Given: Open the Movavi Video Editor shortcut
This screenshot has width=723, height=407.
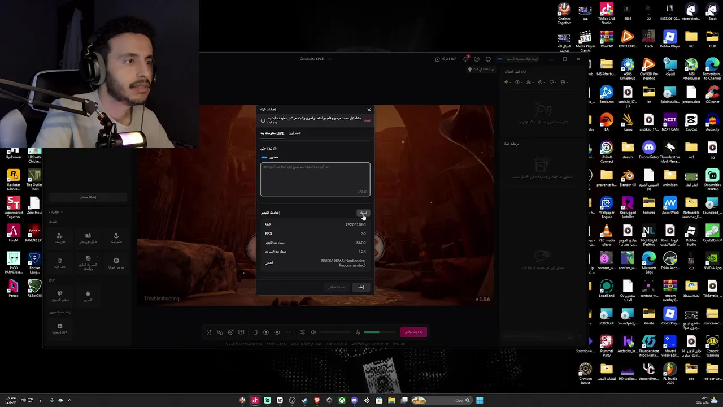Looking at the screenshot, I should pyautogui.click(x=670, y=347).
